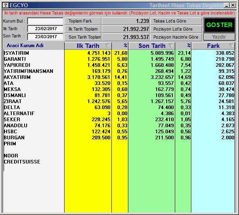Click GARANTI Fark value 218.798
This screenshot has height=215, width=239.
pos(225,59)
